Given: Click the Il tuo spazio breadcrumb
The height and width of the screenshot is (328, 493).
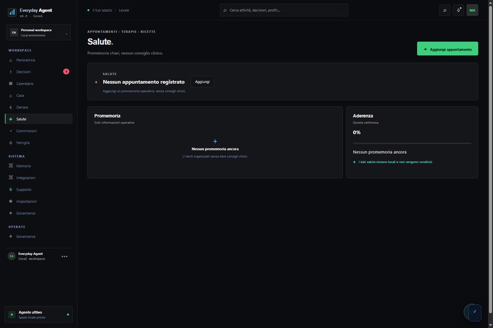Looking at the screenshot, I should click(102, 10).
